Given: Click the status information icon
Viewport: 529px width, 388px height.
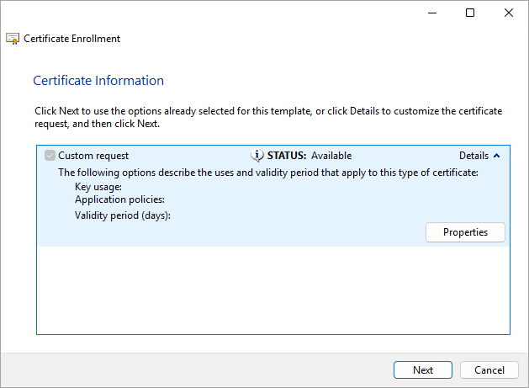Looking at the screenshot, I should (257, 156).
